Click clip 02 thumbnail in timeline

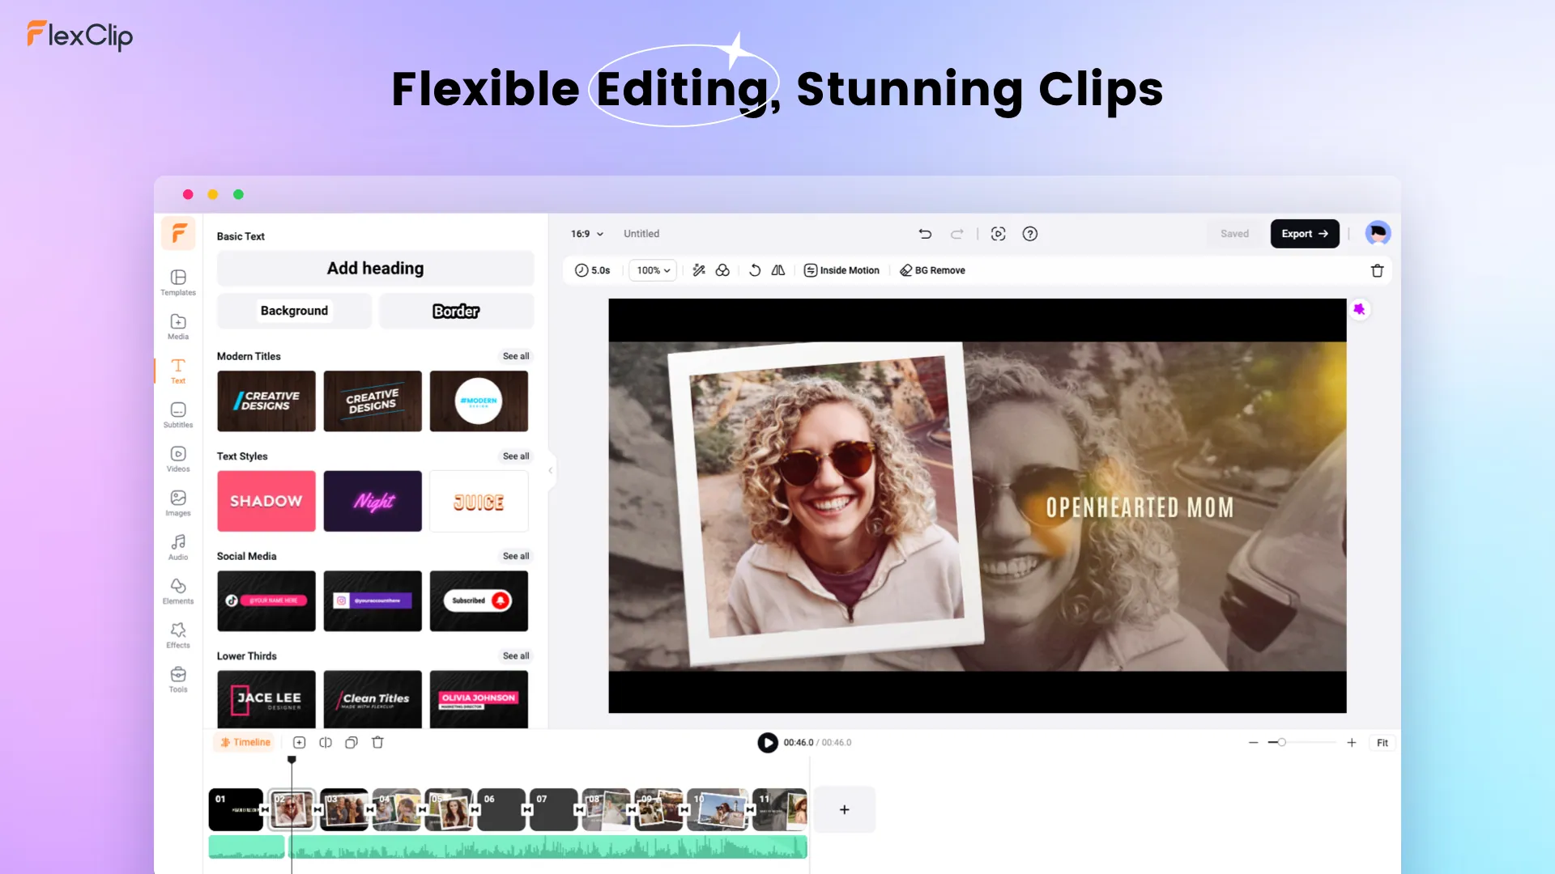click(291, 809)
